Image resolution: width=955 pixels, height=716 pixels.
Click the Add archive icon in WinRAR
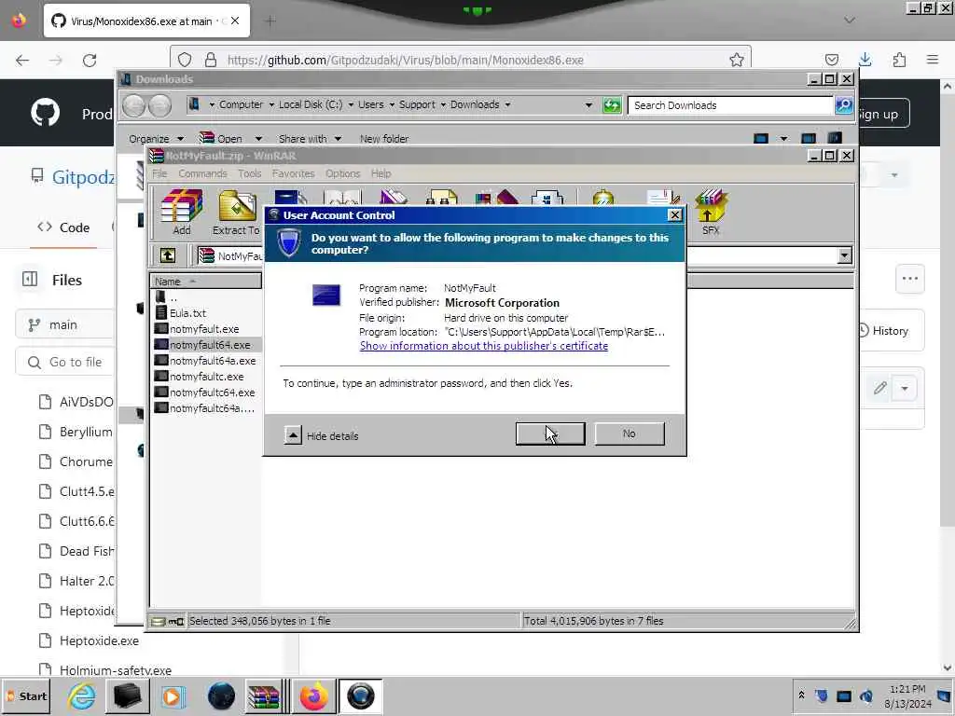pos(182,212)
